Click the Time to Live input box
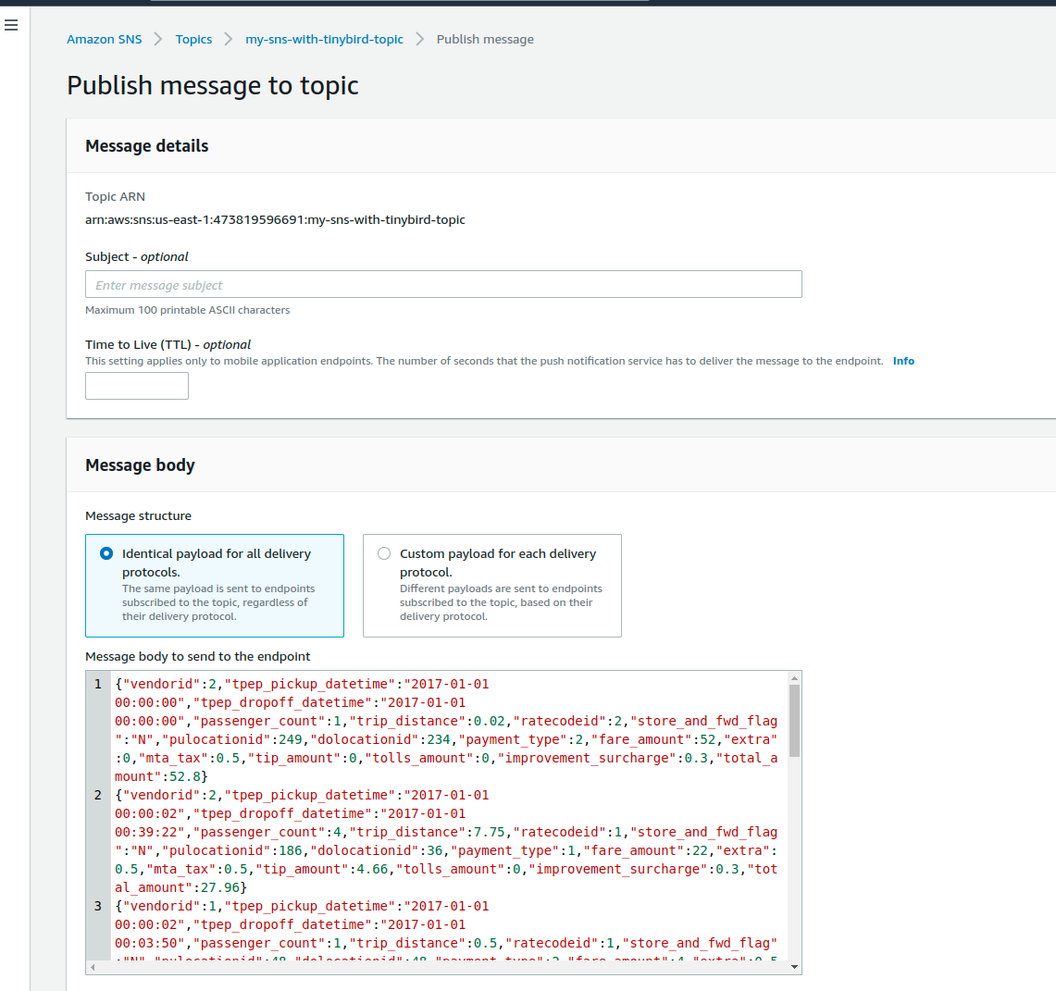The width and height of the screenshot is (1056, 991). point(137,386)
